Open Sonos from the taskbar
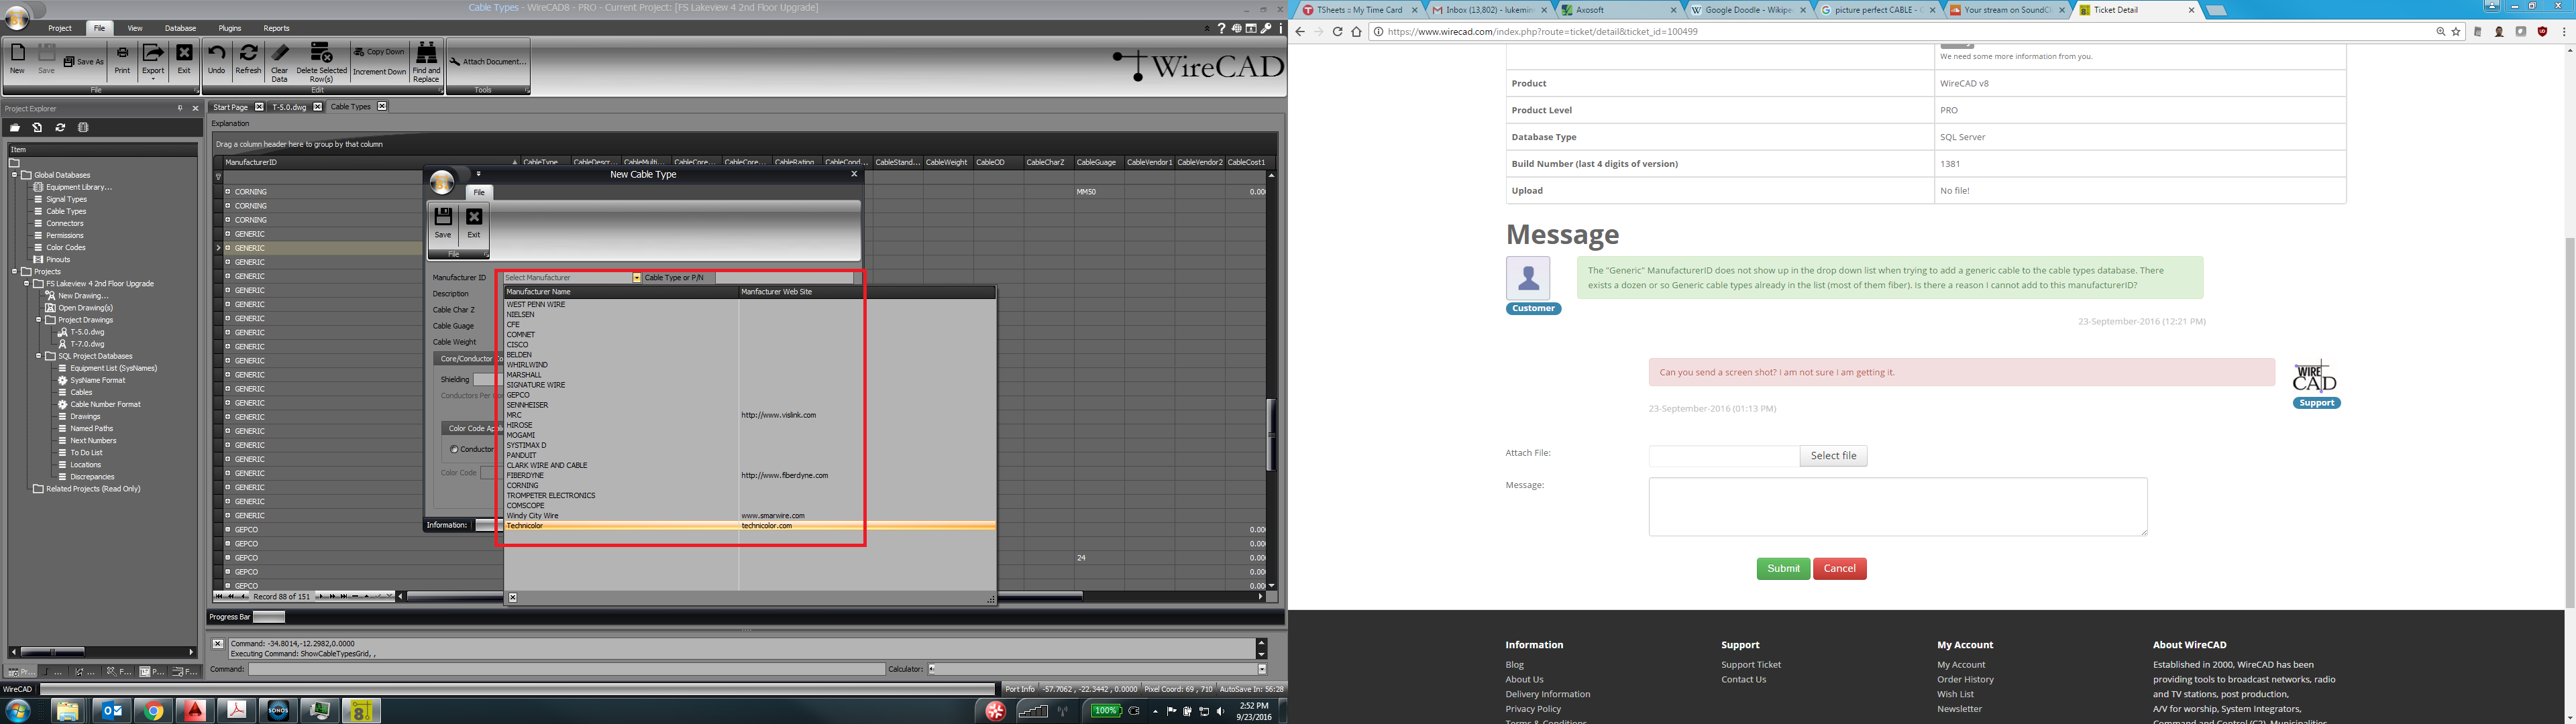 pos(279,711)
